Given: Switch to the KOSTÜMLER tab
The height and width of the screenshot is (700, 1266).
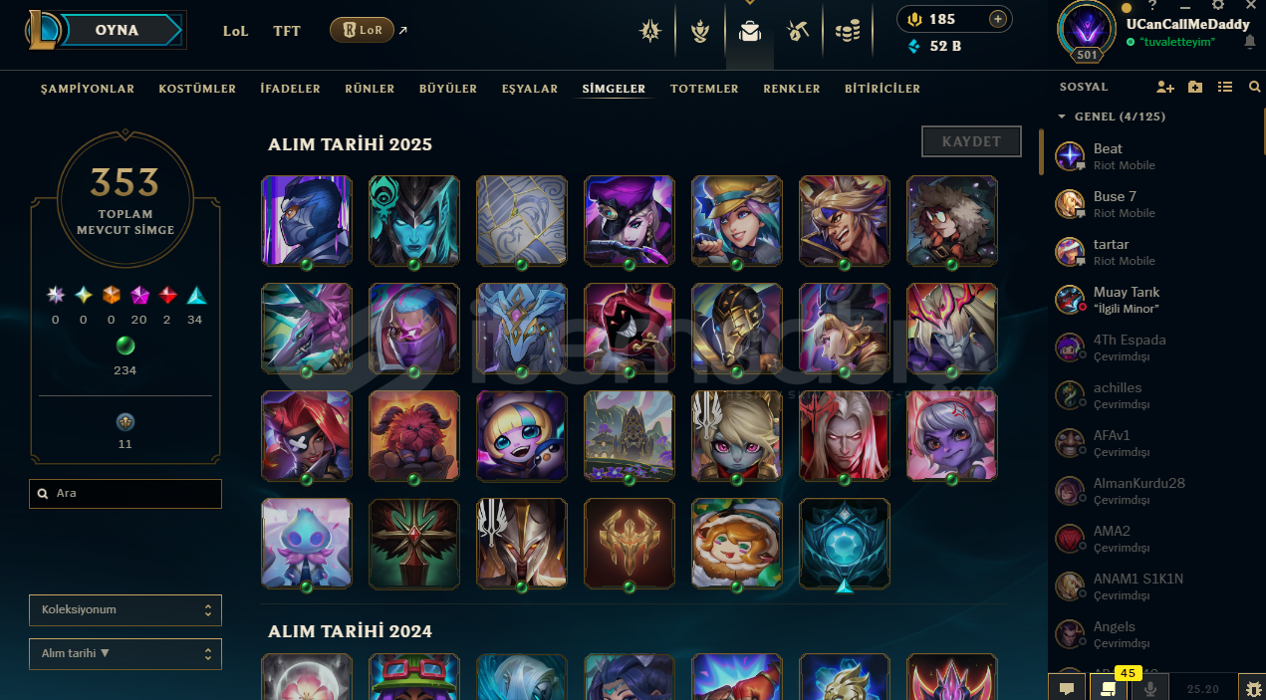Looking at the screenshot, I should (x=197, y=89).
